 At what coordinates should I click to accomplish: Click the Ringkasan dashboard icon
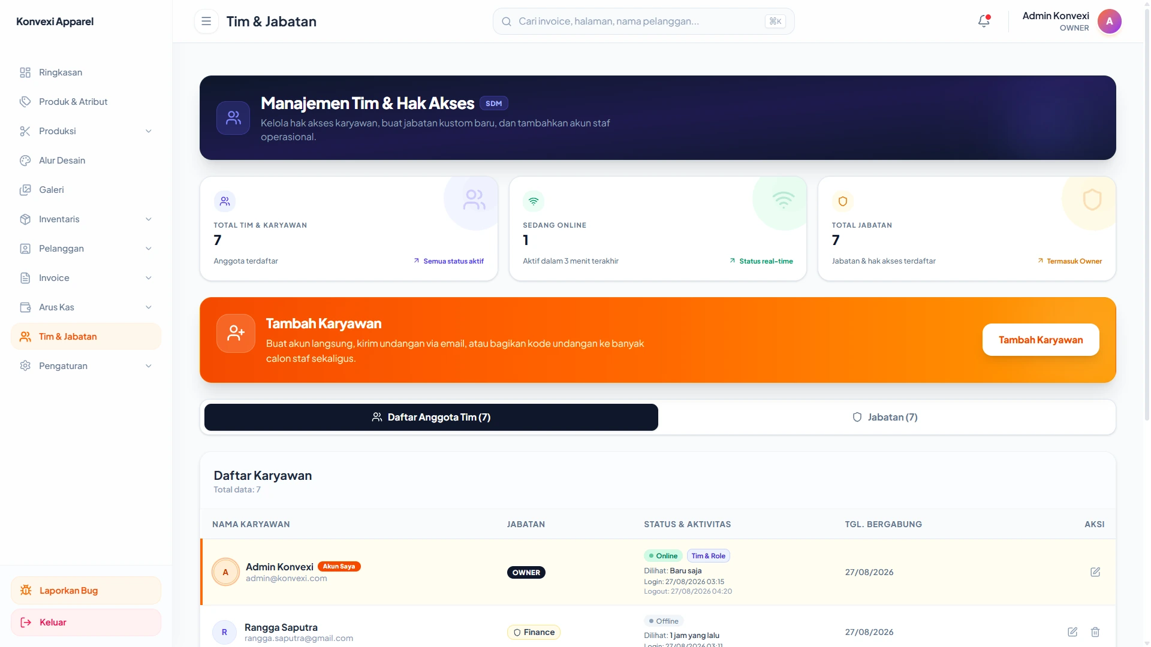click(x=25, y=72)
